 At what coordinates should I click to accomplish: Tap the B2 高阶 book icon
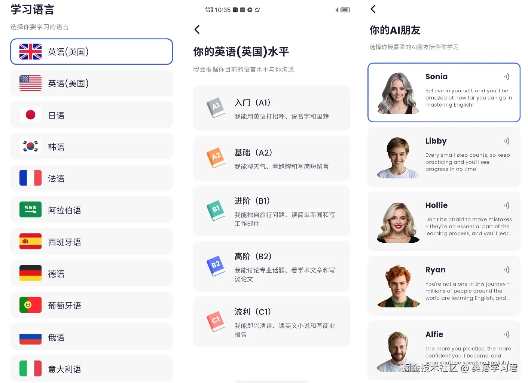tap(216, 266)
